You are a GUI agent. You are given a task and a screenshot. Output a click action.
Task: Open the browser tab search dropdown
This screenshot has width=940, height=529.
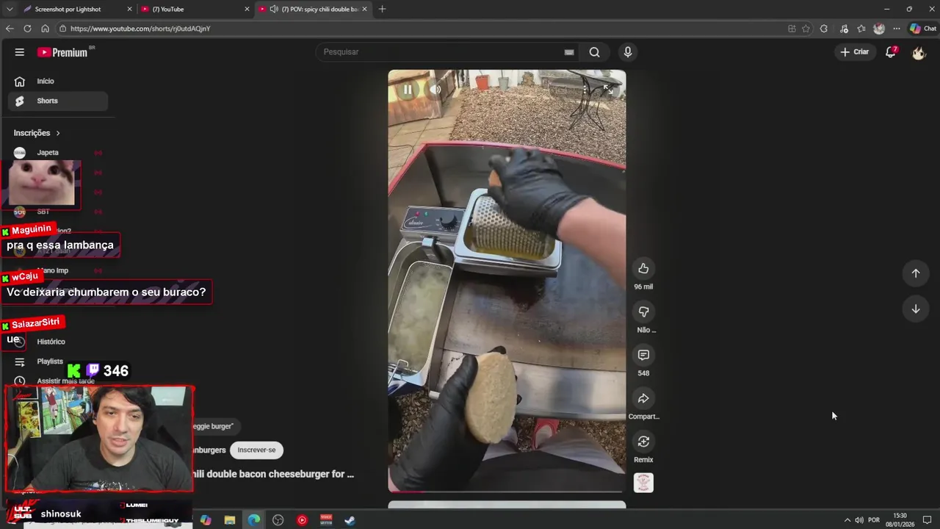pyautogui.click(x=10, y=10)
